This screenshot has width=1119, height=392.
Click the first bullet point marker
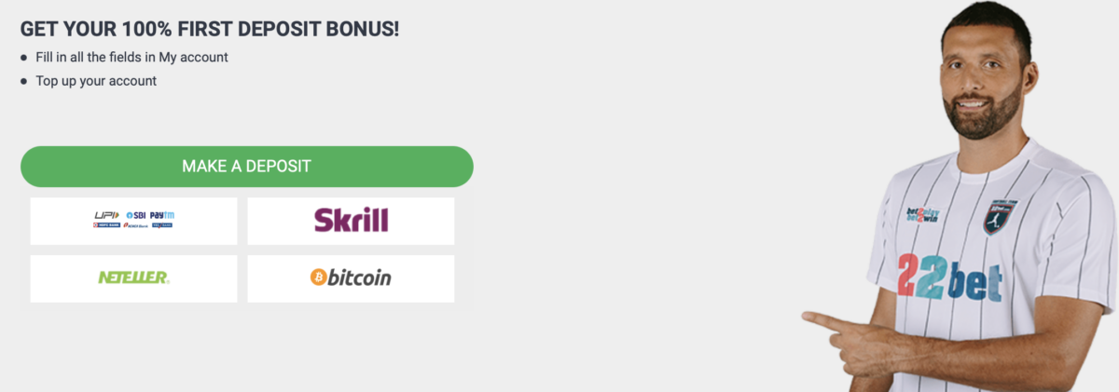pyautogui.click(x=24, y=58)
